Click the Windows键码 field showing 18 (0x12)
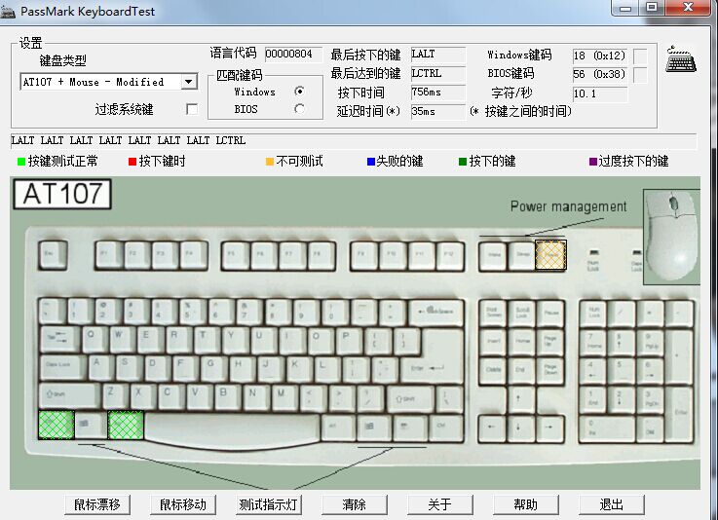 600,56
